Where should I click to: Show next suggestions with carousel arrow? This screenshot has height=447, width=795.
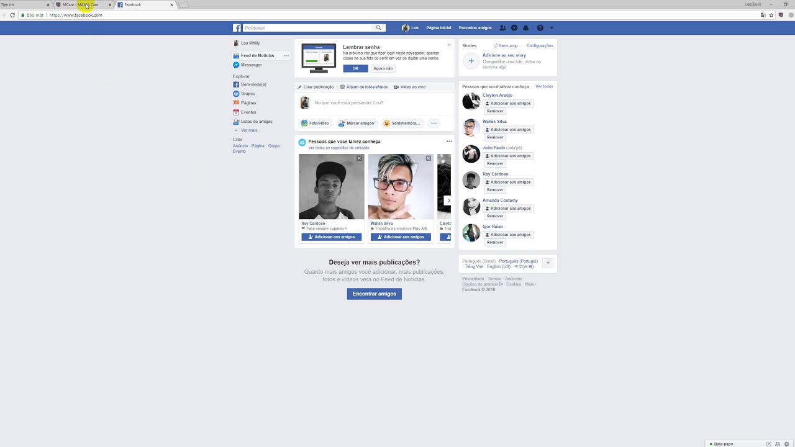448,201
